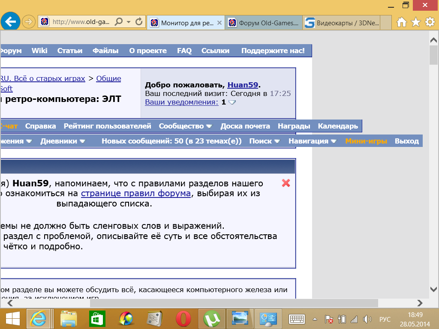Open the Wiki menu item
The image size is (439, 329).
pos(39,51)
